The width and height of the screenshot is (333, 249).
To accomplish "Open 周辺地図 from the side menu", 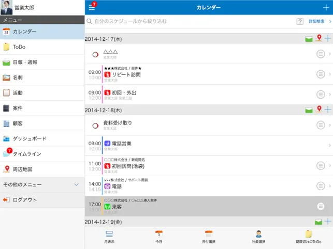I will pyautogui.click(x=42, y=169).
